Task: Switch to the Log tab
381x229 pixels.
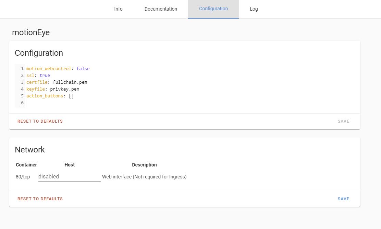Action: coord(254,9)
